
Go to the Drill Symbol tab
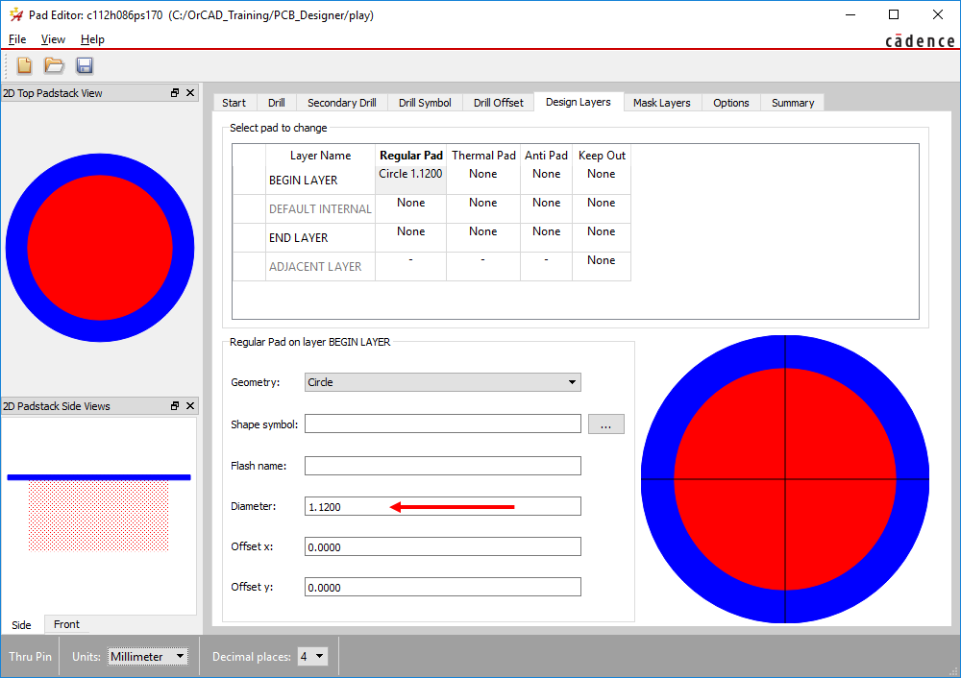[x=425, y=103]
